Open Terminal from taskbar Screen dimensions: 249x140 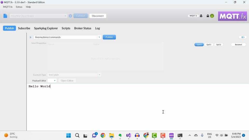180,135
